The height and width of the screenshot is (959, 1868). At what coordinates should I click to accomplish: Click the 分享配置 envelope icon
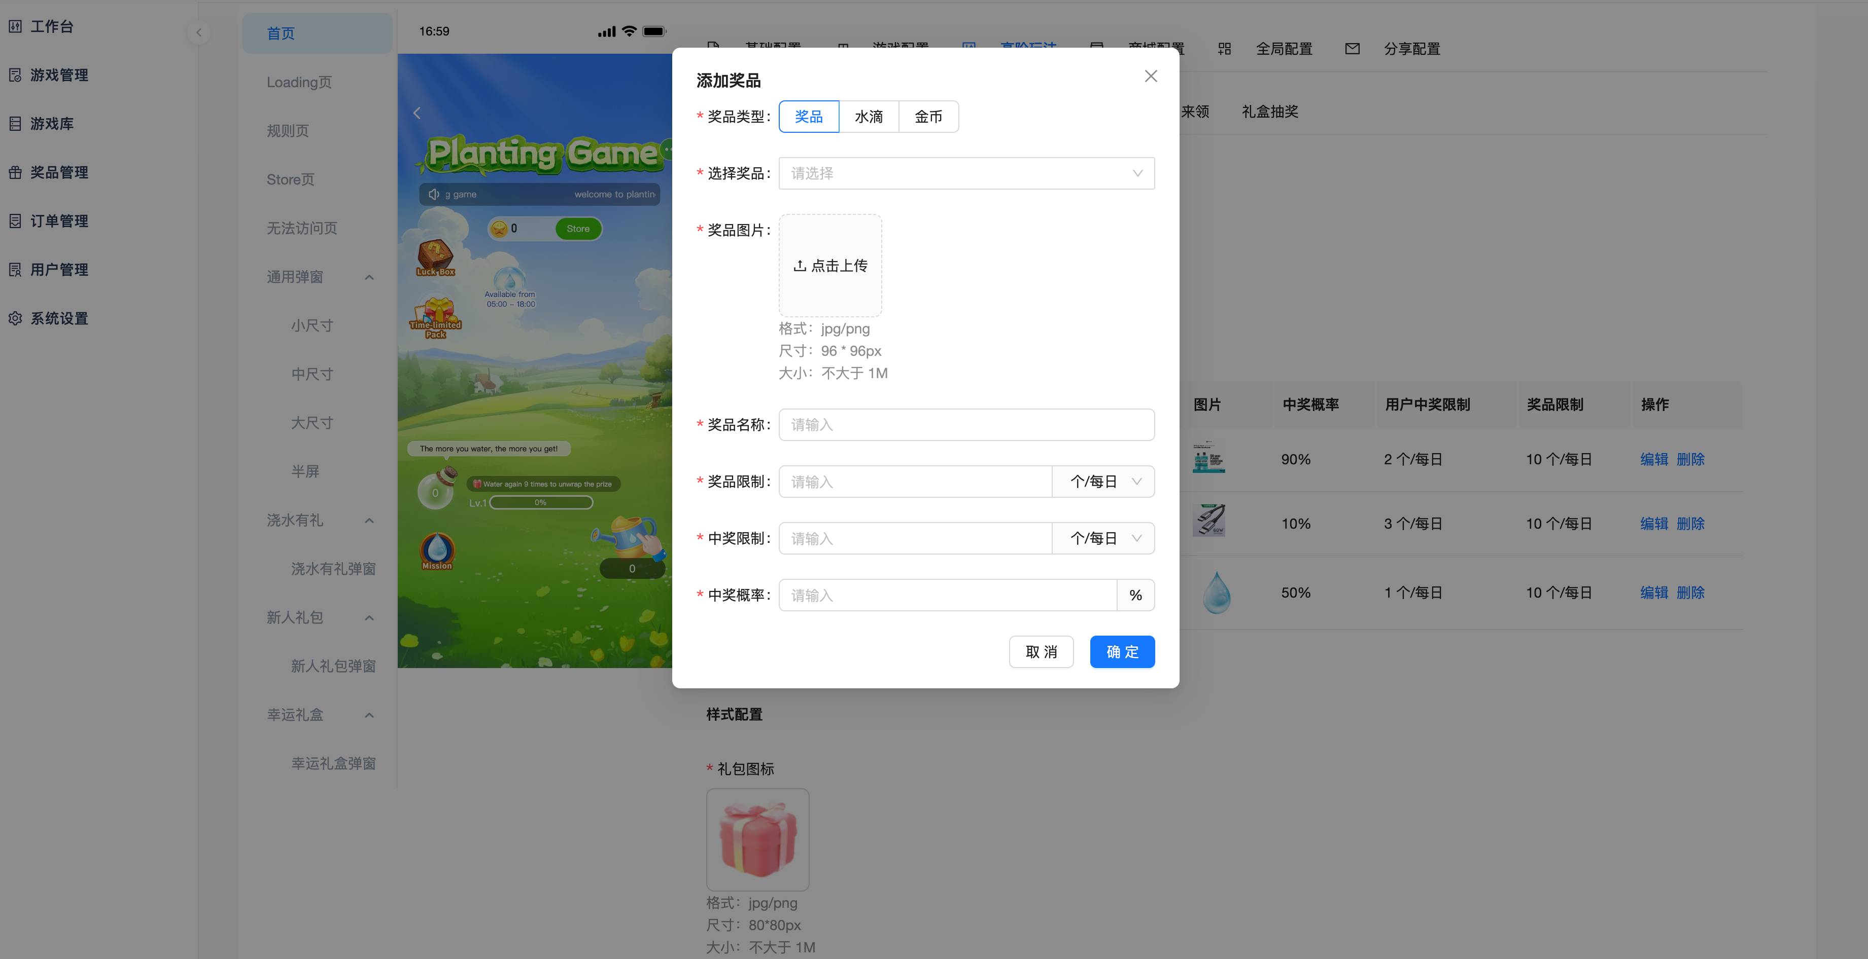[1352, 49]
